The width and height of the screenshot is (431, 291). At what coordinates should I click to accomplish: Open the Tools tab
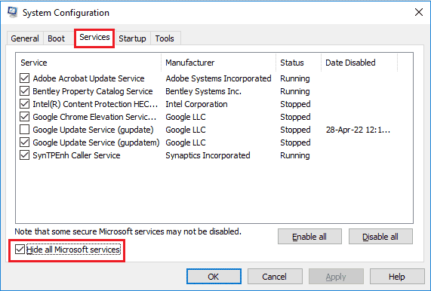(165, 38)
